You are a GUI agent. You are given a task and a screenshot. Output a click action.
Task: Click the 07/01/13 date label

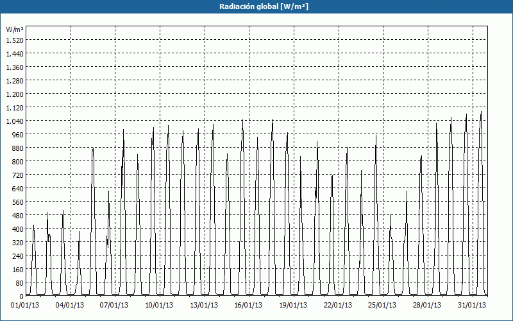pos(114,306)
